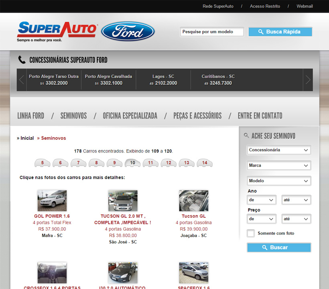Click the Busca Rápida button
Screen dimensions: 329x289
[280, 32]
